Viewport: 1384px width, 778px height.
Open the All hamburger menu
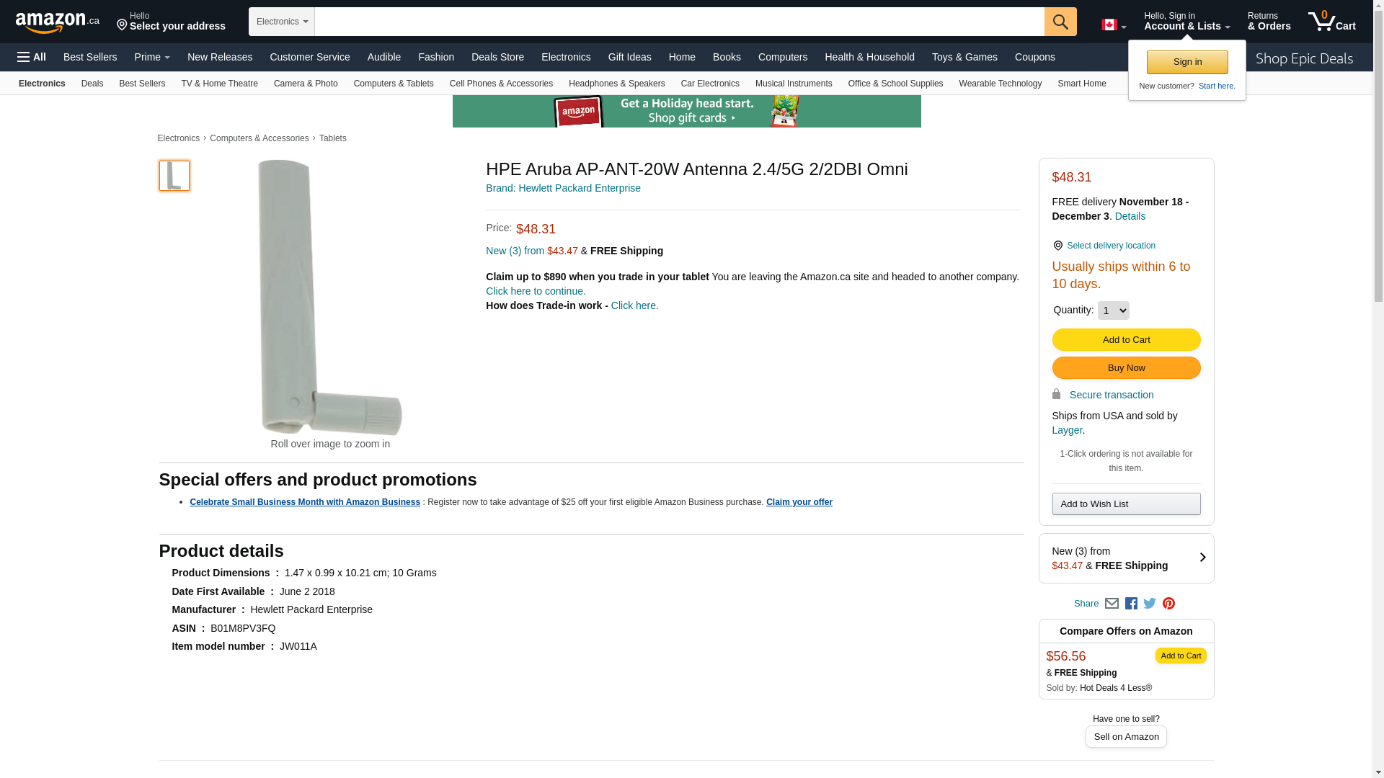point(32,57)
